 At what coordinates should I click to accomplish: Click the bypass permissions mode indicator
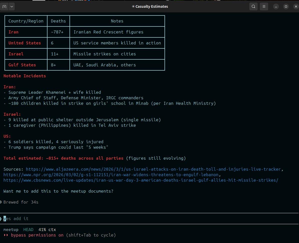(60, 235)
